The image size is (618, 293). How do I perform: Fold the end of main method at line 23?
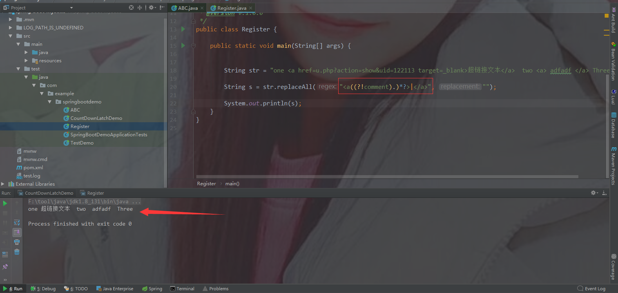coord(193,112)
